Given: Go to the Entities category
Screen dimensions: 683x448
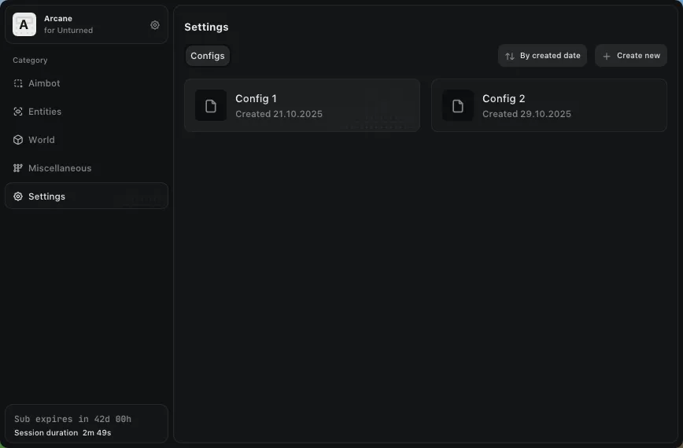Looking at the screenshot, I should (45, 112).
